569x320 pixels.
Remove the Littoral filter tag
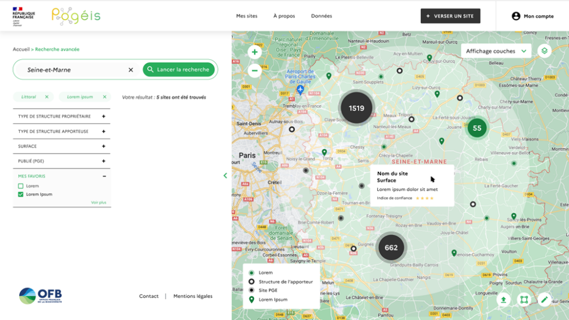point(47,97)
